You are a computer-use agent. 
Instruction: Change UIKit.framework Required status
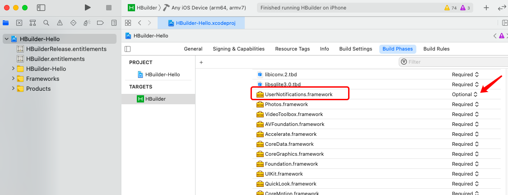tap(465, 174)
